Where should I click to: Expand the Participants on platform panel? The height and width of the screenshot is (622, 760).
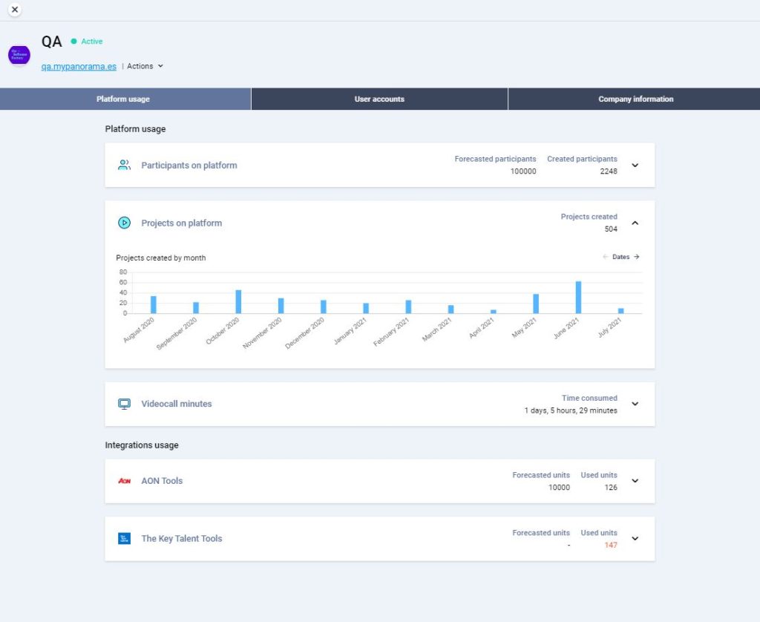pyautogui.click(x=635, y=166)
